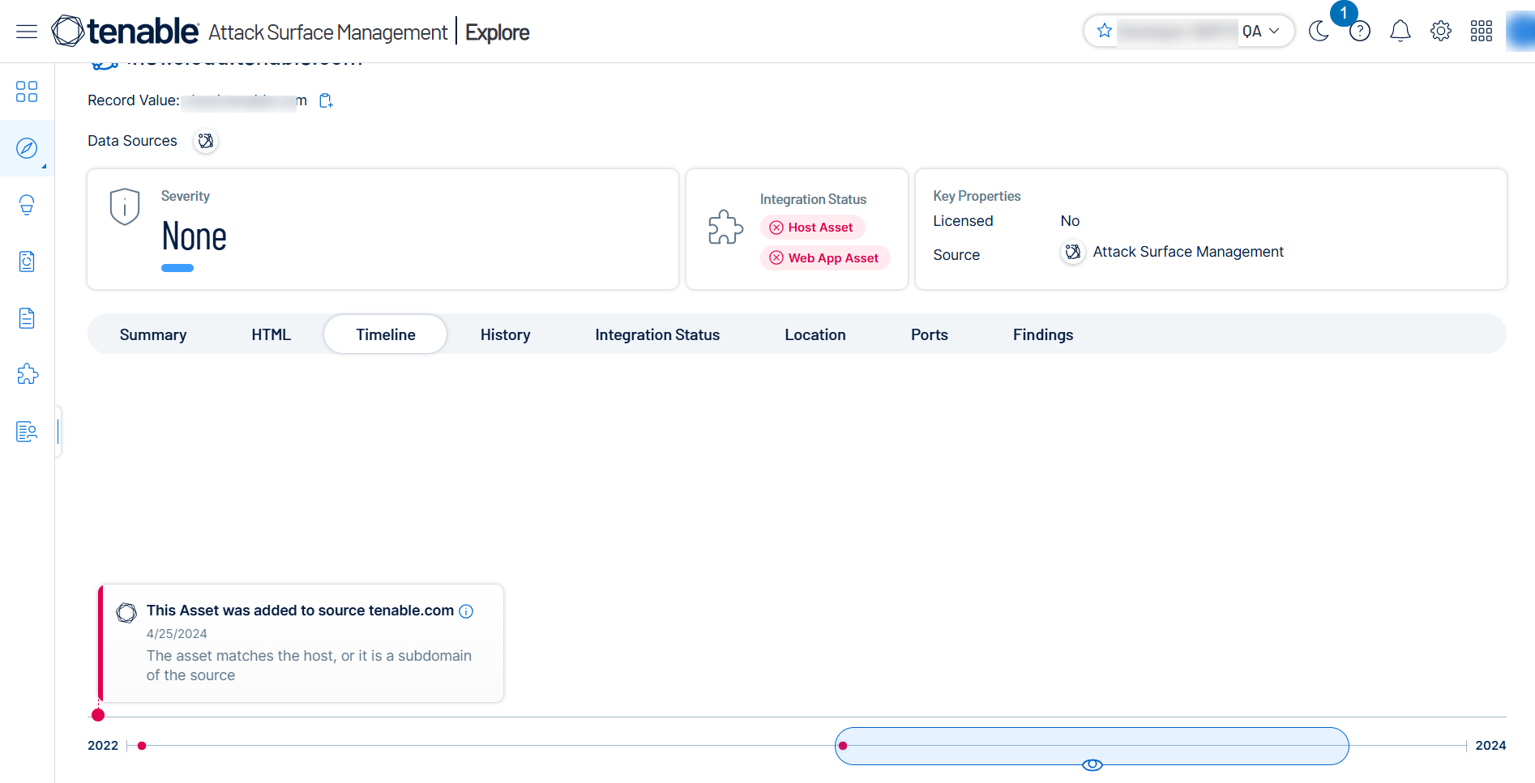Click the info icon beside asset added event

(466, 611)
